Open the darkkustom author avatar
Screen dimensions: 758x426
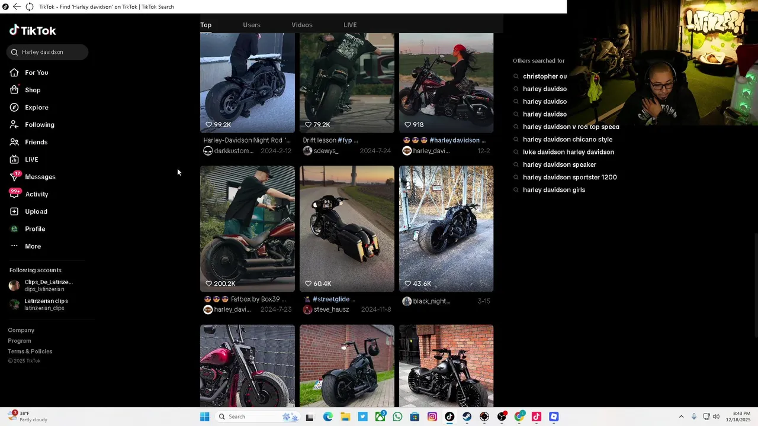coord(208,151)
